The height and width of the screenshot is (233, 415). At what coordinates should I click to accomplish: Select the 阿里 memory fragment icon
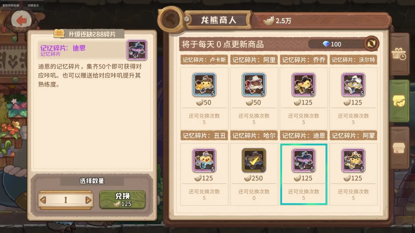254,84
